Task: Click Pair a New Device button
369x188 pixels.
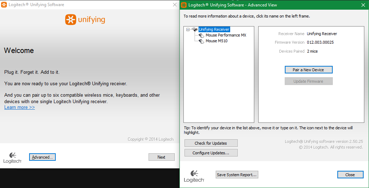Action: pos(308,70)
